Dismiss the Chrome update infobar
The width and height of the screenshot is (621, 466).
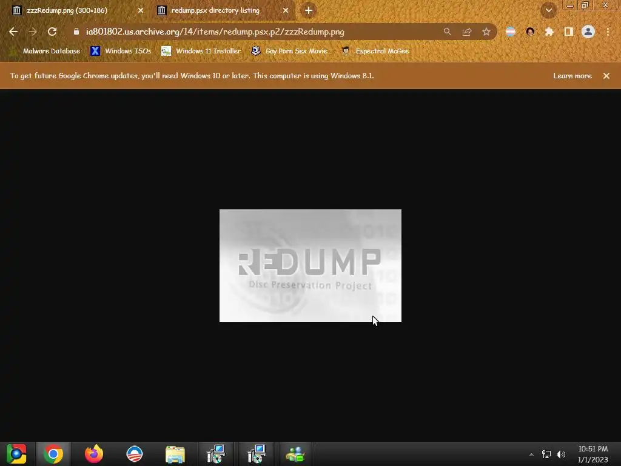[x=606, y=76]
